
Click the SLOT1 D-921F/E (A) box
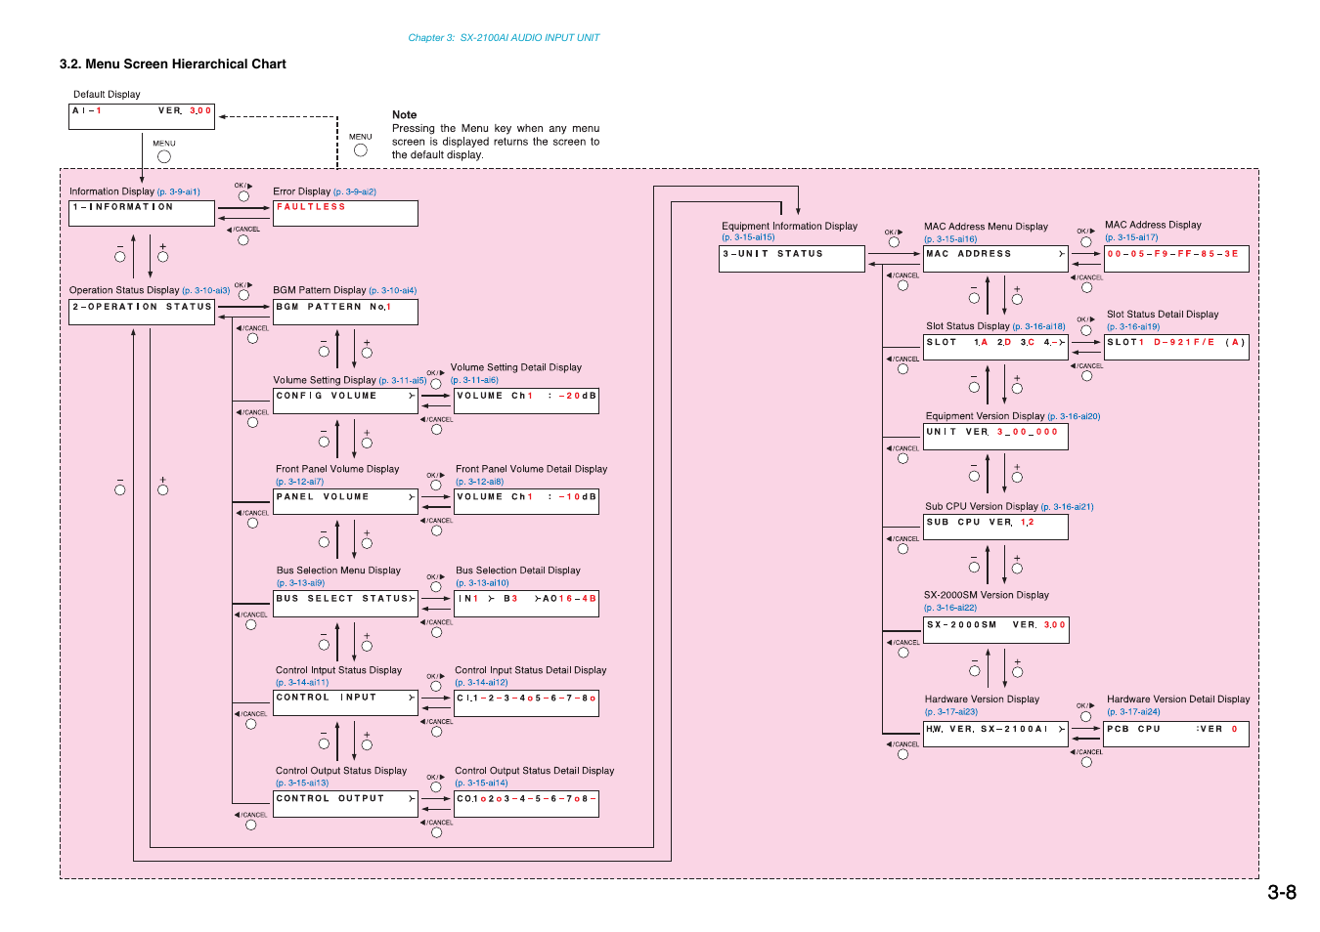1176,348
